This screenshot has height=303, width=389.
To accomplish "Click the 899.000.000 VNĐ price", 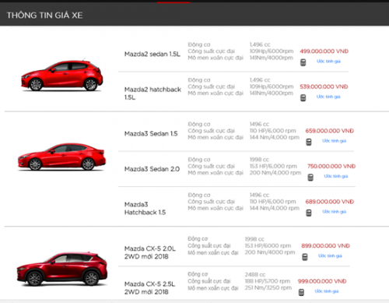I will (x=326, y=246).
